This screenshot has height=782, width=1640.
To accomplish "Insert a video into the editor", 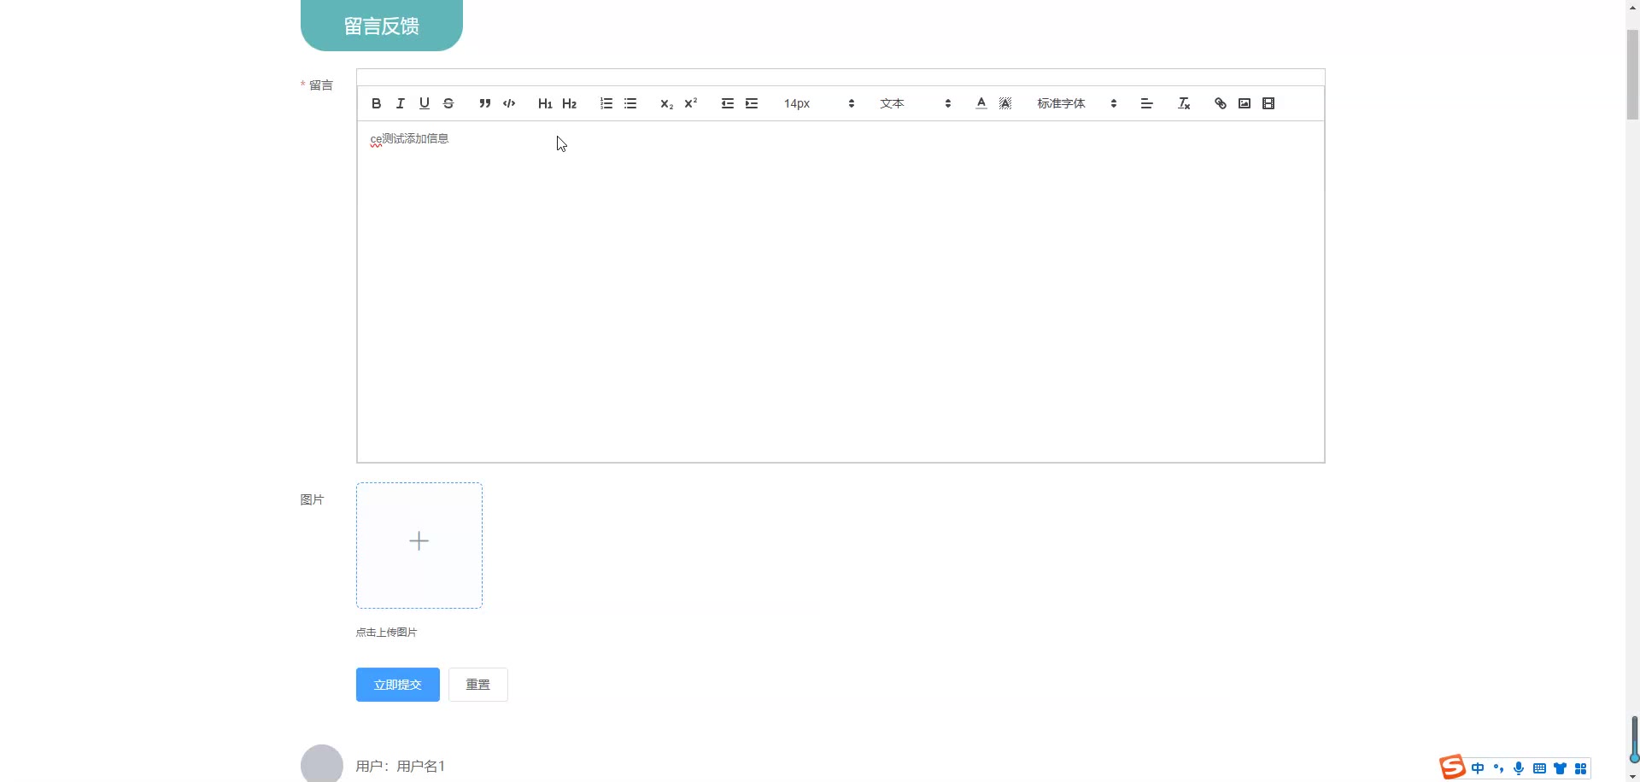I will tap(1268, 103).
